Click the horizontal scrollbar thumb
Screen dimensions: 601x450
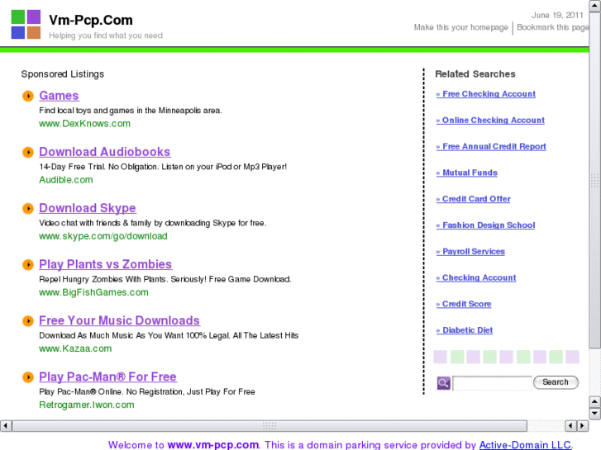click(269, 426)
